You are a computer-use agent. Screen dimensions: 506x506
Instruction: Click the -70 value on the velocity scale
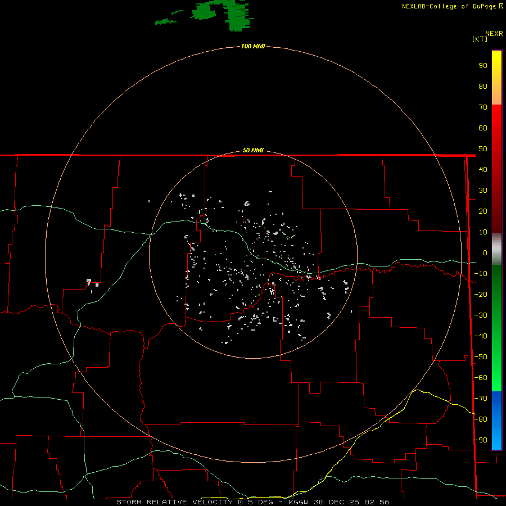pyautogui.click(x=481, y=399)
